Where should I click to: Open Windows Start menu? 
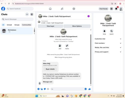(36, 96)
